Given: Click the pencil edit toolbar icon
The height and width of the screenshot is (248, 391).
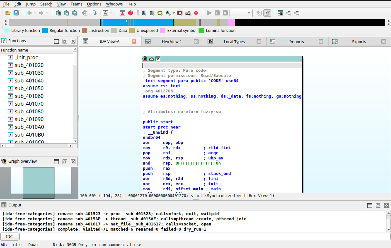Looking at the screenshot, I should [188, 13].
